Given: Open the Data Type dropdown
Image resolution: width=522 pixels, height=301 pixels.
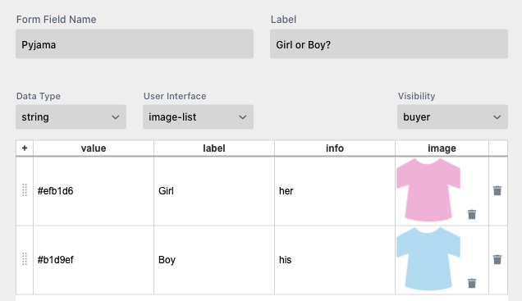Looking at the screenshot, I should (71, 117).
